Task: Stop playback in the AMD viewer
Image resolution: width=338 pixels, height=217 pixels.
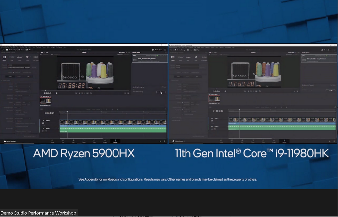Action: coord(82,93)
